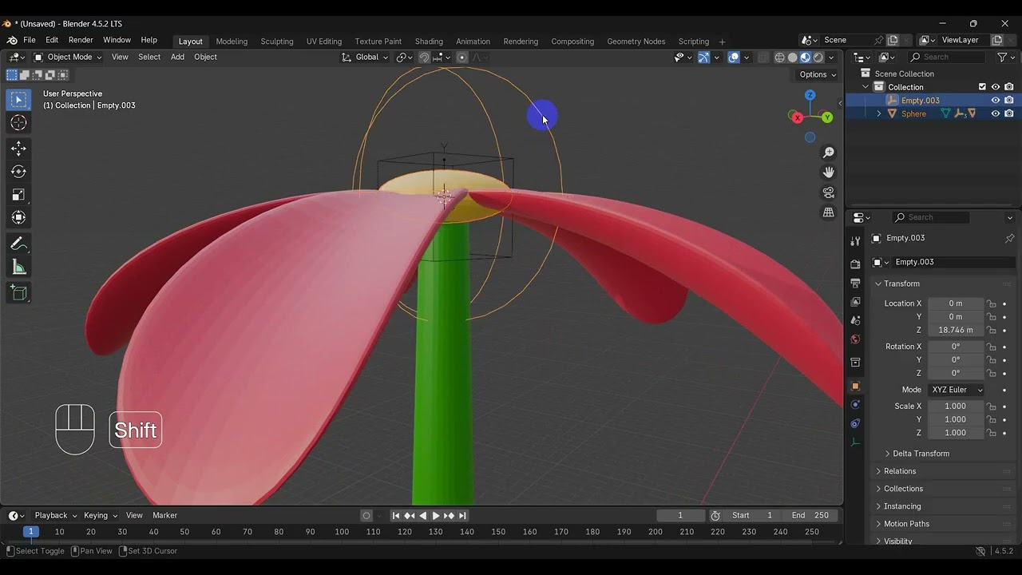The width and height of the screenshot is (1022, 575).
Task: Select the Measure ruler tool
Action: (x=18, y=268)
